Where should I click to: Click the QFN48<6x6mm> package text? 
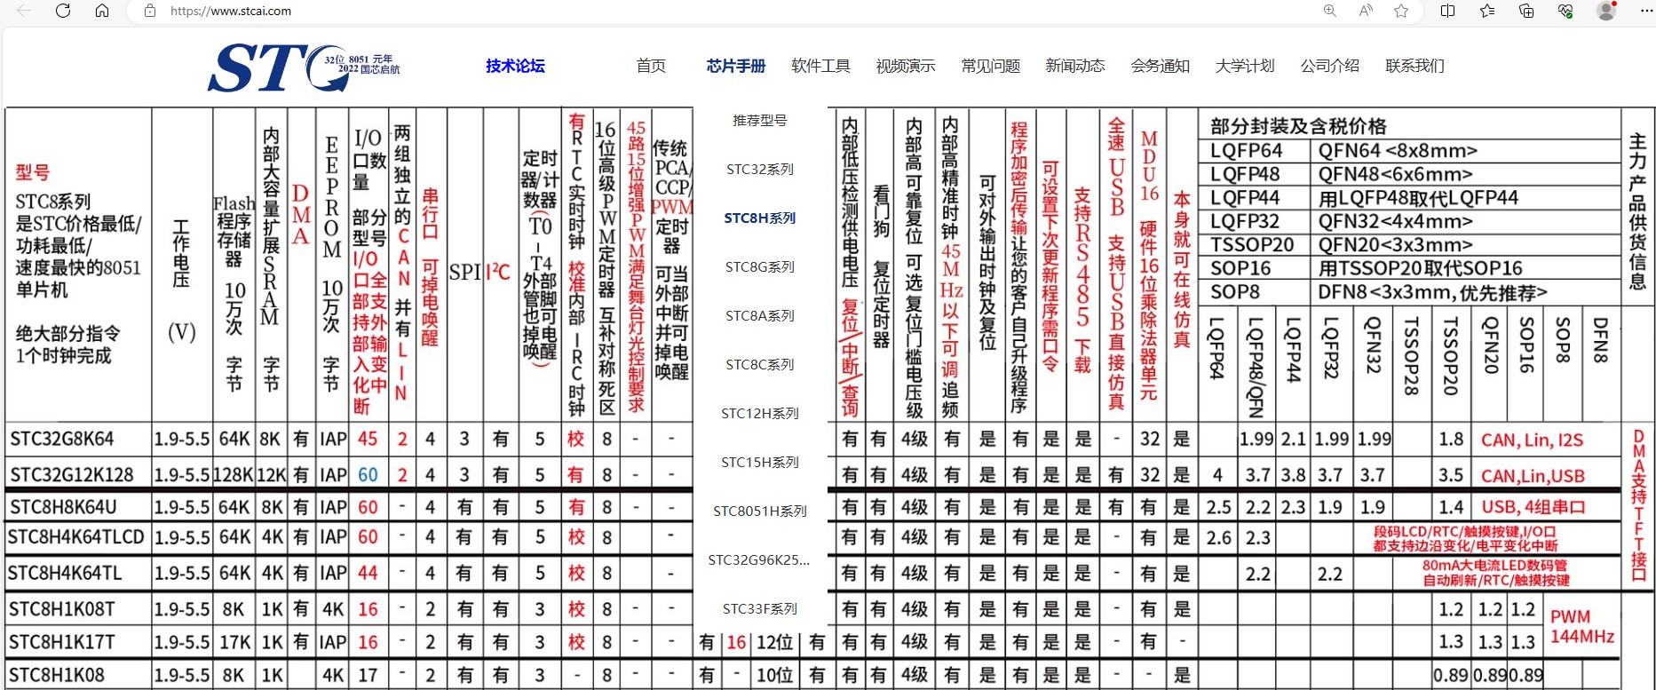tap(1395, 174)
